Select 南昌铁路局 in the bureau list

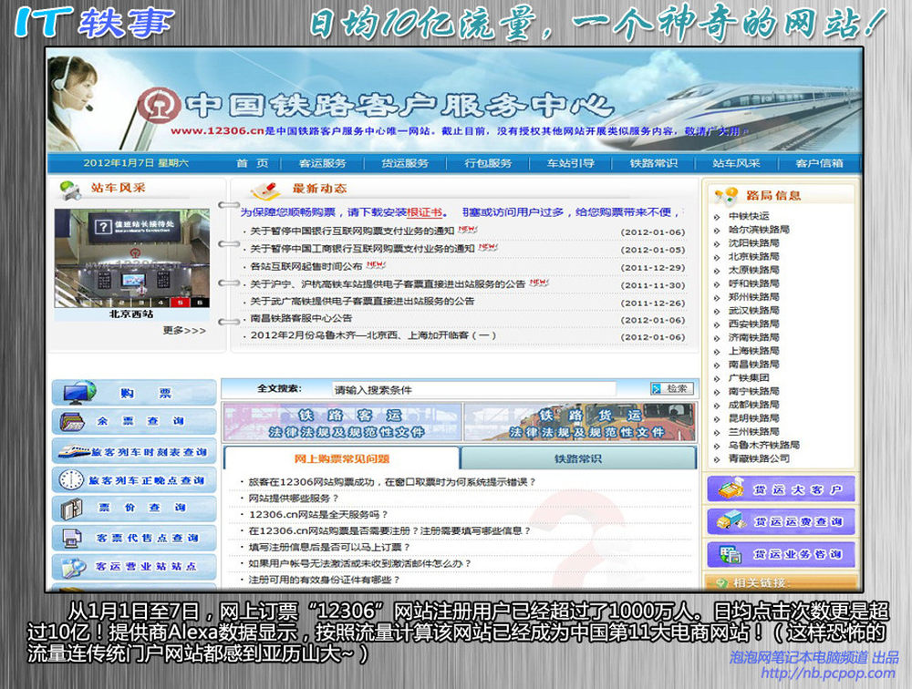click(754, 364)
